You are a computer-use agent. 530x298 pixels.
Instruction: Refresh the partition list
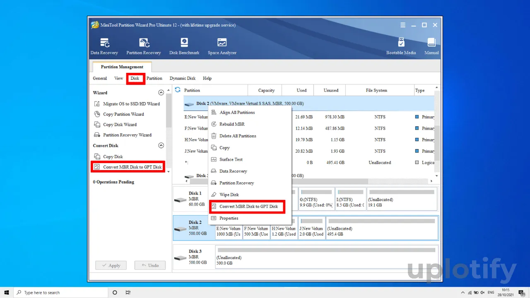(x=178, y=90)
